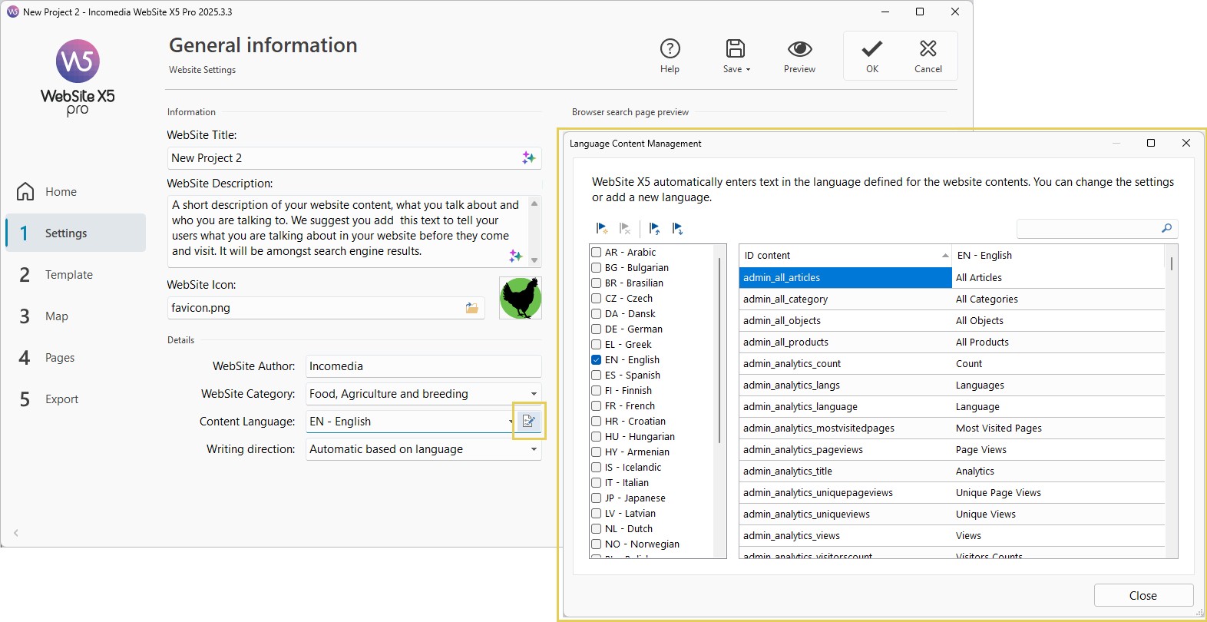Check the HR - Croatian checkbox
The width and height of the screenshot is (1207, 622).
[596, 421]
